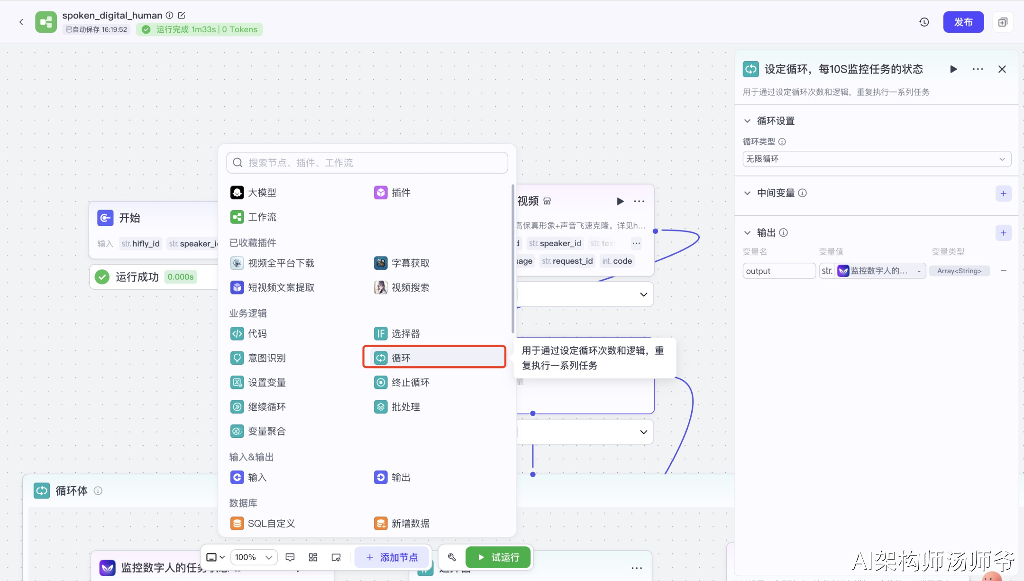Screen dimensions: 1024x581
Task: Remove the output variable with minus icon
Action: (x=1004, y=271)
